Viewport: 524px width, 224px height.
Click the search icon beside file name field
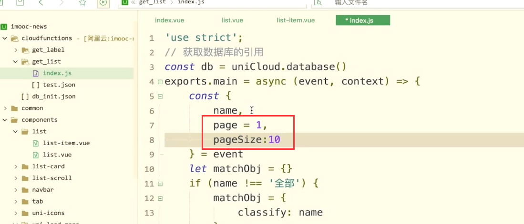pos(318,2)
